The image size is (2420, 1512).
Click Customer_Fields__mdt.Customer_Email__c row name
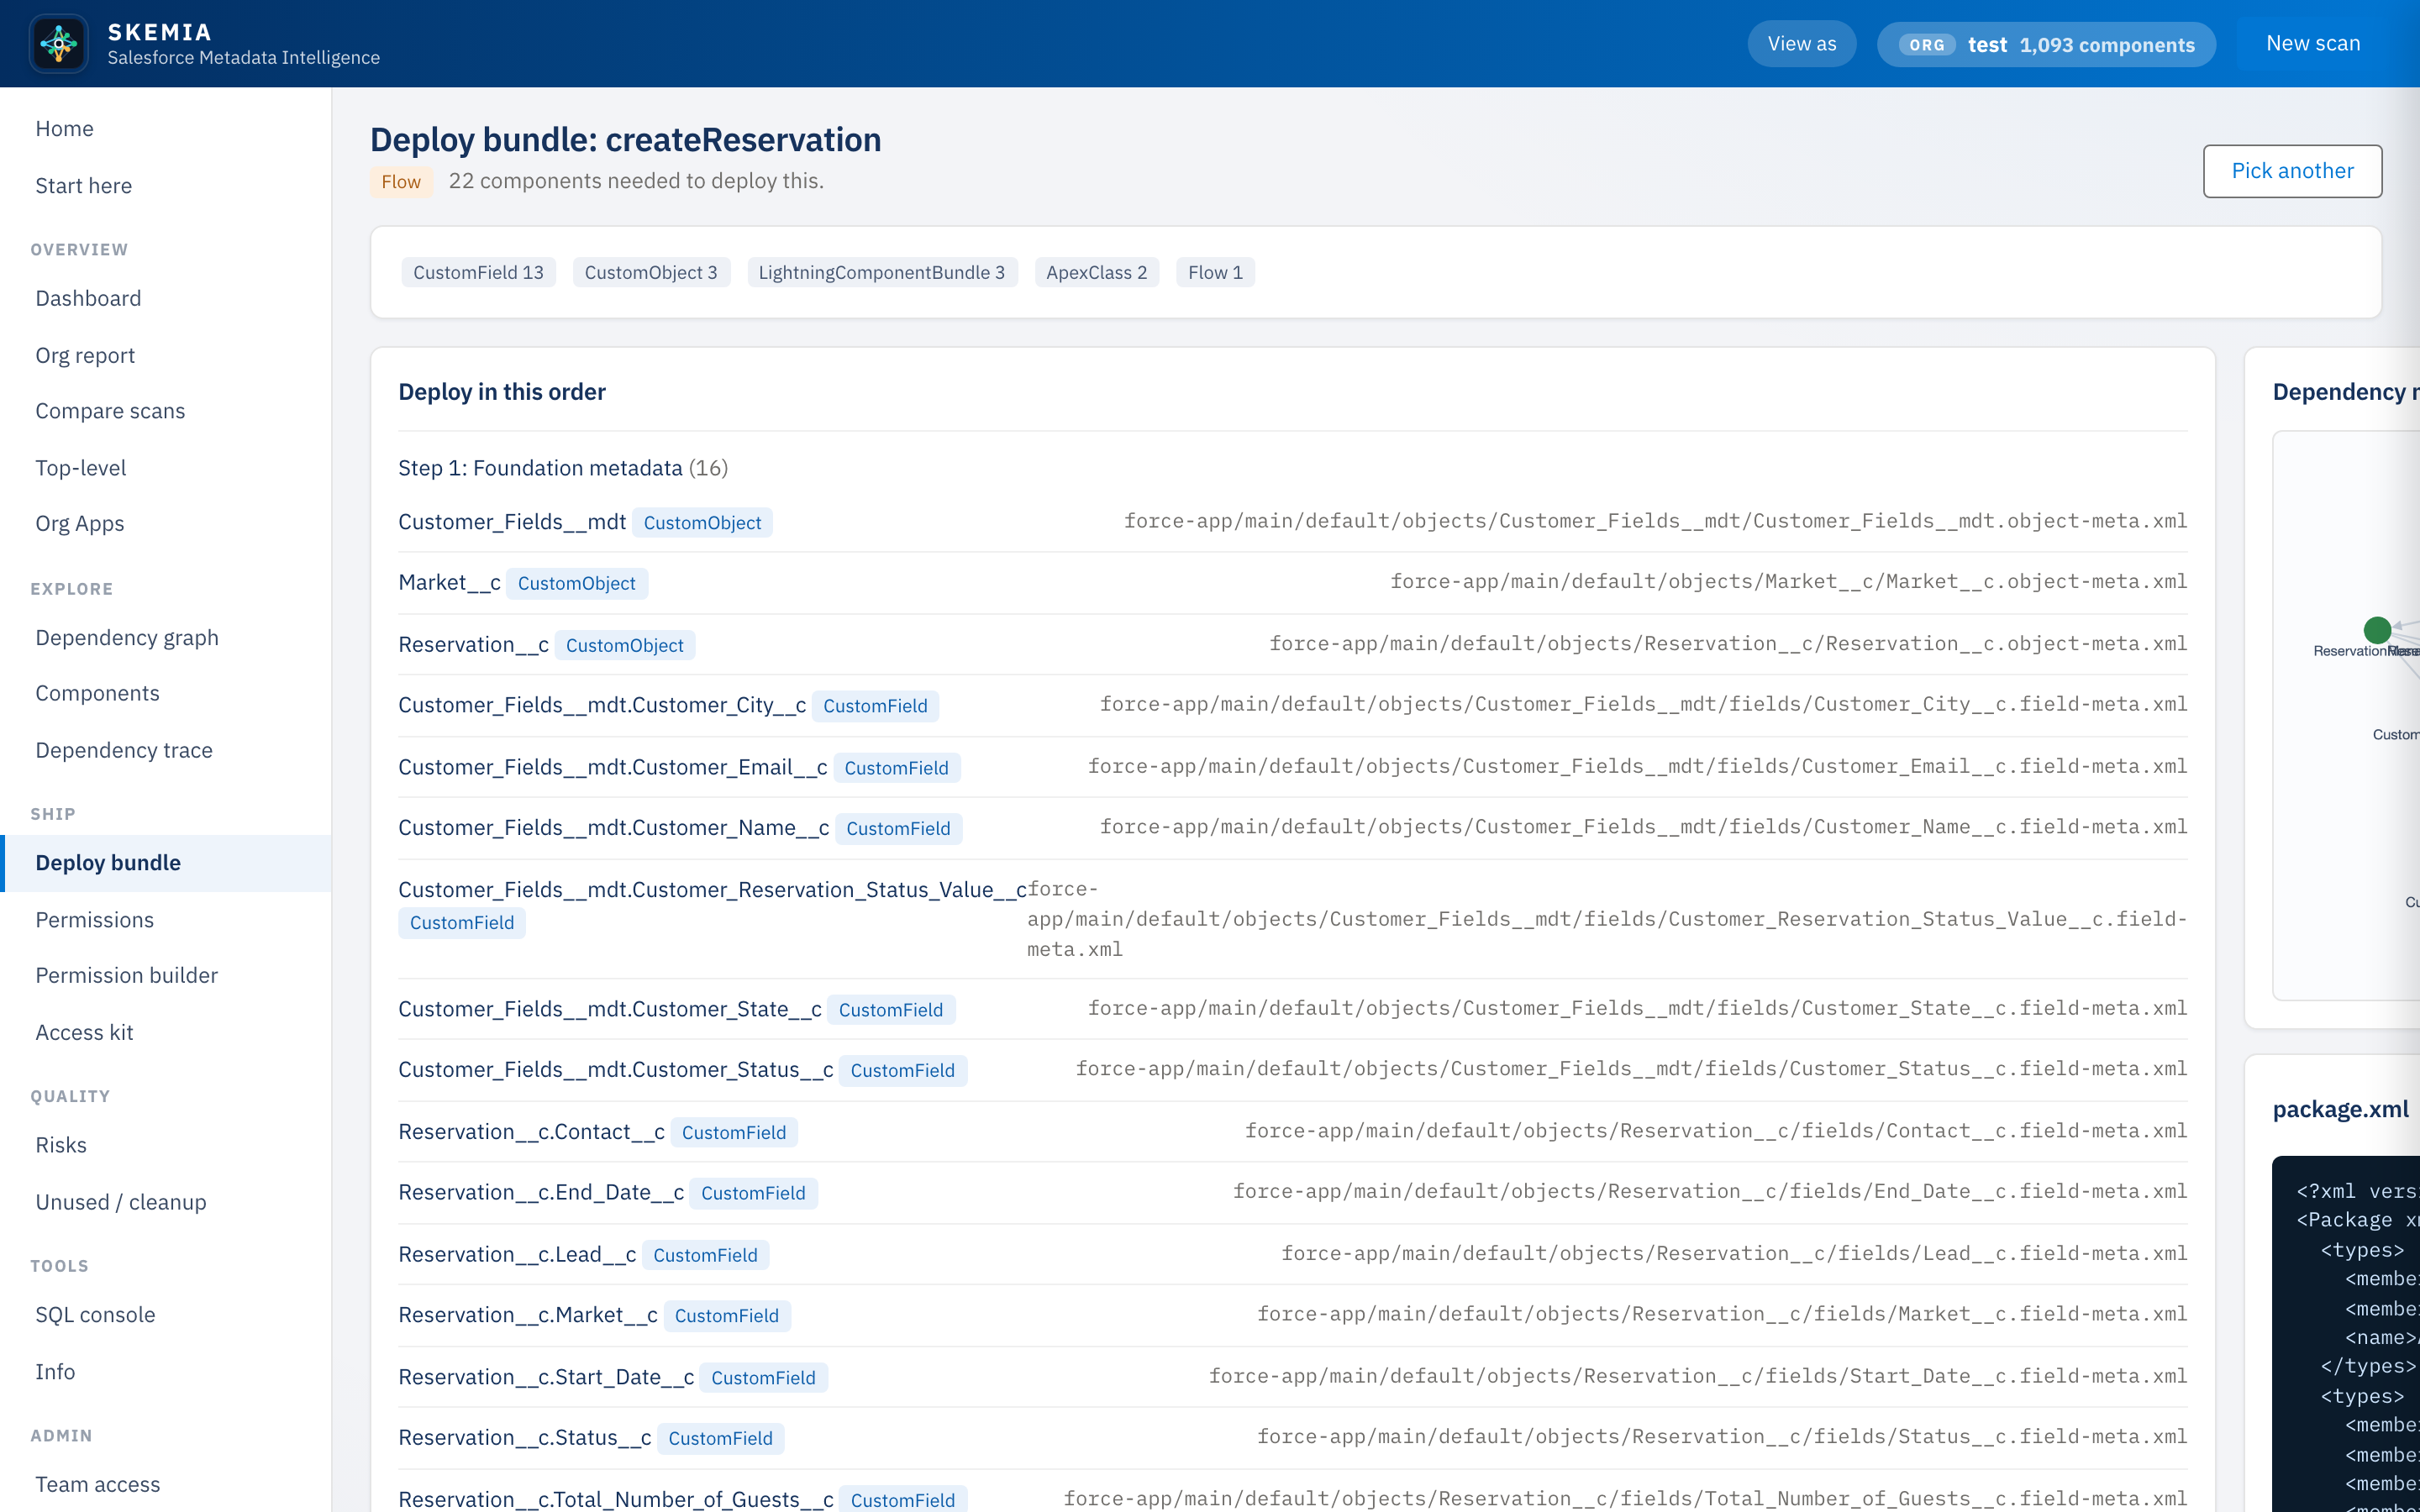tap(612, 768)
